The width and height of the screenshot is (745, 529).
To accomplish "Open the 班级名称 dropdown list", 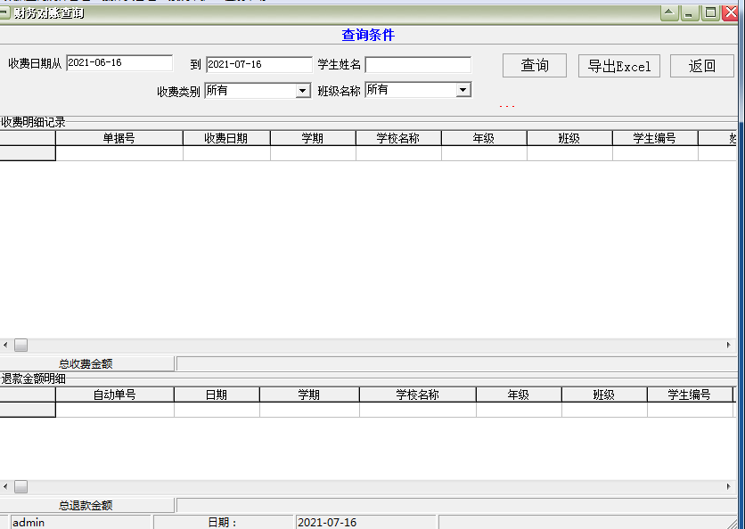I will tap(463, 90).
